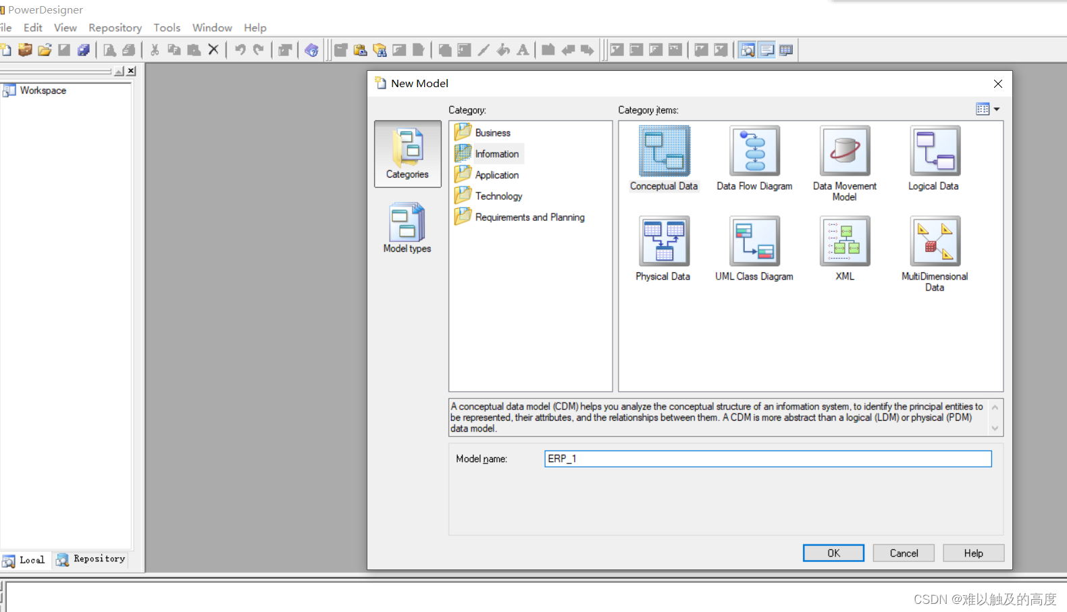Click the browser panel auto-hide pin

click(x=120, y=71)
